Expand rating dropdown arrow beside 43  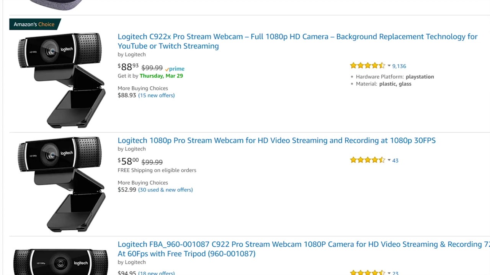[x=389, y=160]
